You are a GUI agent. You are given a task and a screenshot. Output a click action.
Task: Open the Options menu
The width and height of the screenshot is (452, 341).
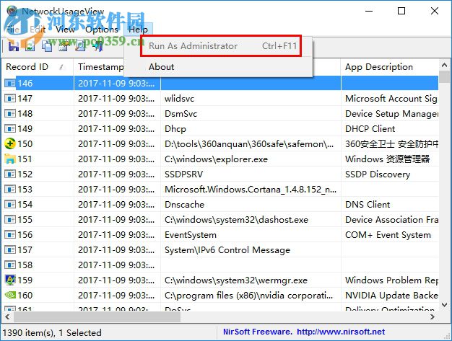(x=102, y=30)
